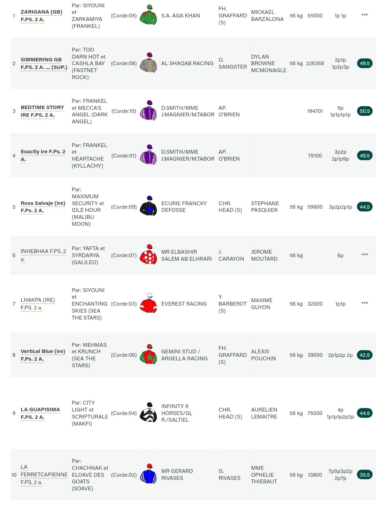376x506 pixels.
Task: Click the purple striped silks for Exactly
Action: click(x=148, y=155)
